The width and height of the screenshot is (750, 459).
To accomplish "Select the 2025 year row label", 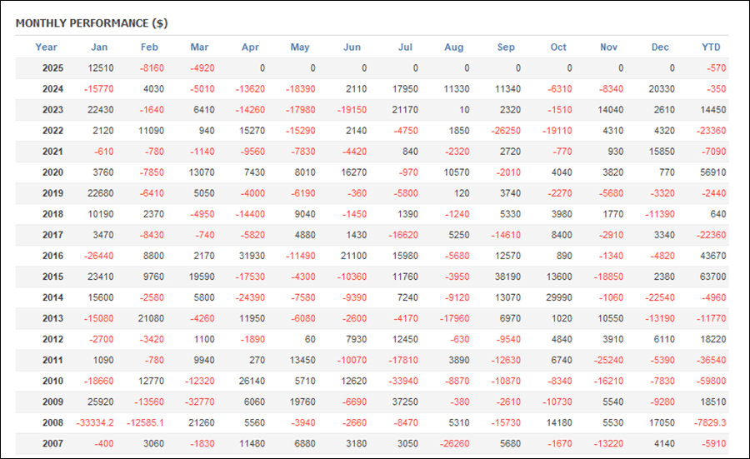I will [52, 68].
